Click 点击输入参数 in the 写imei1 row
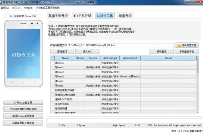This screenshot has width=203, height=136. [x=93, y=67]
